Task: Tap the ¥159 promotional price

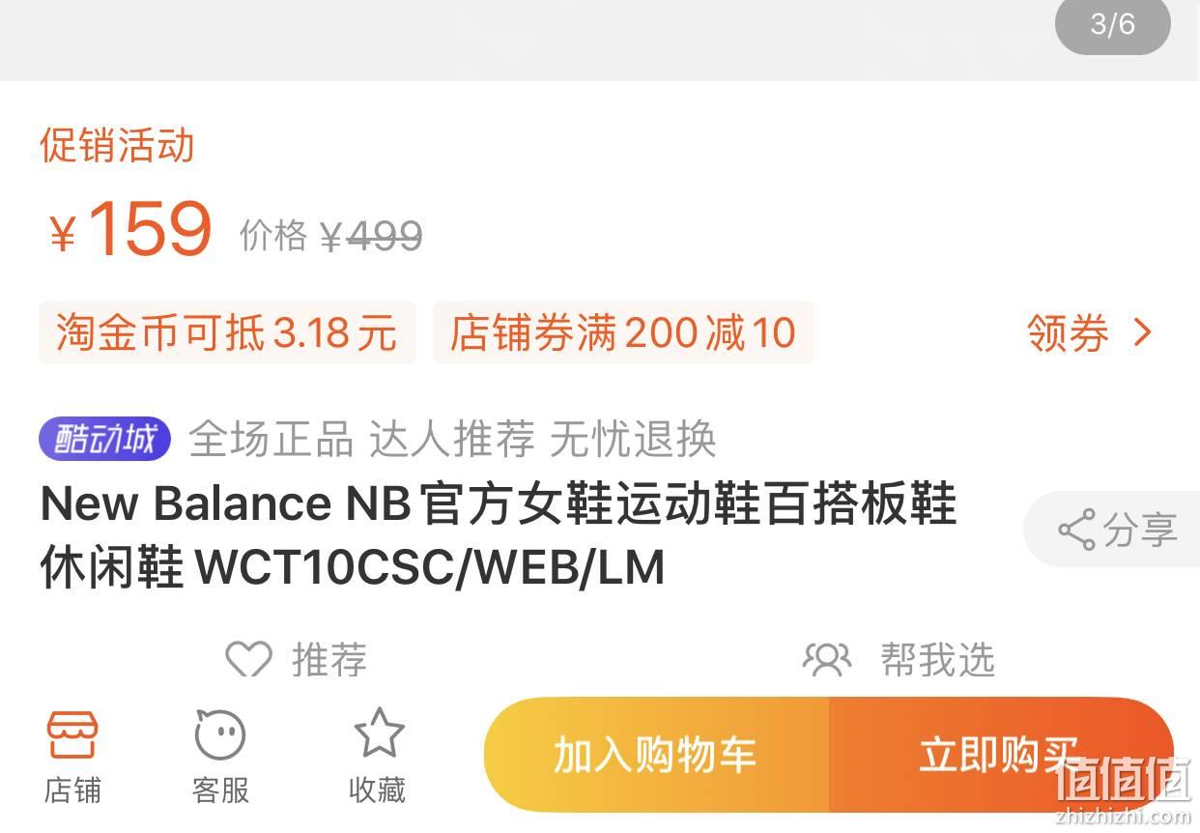Action: pos(130,230)
